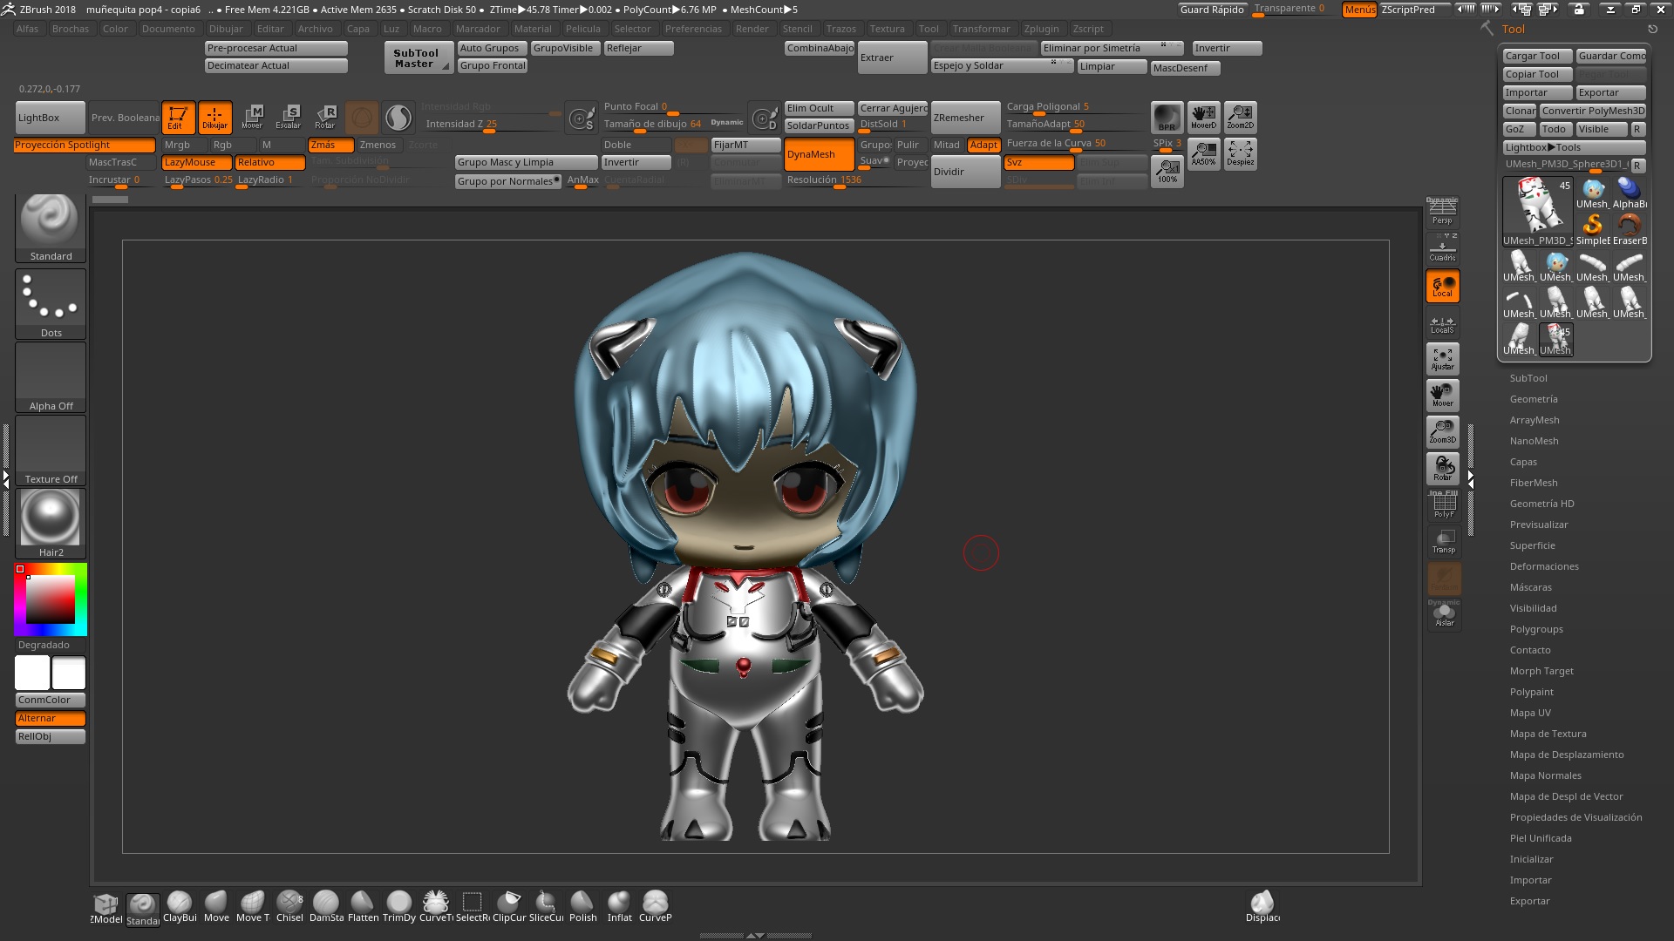Enable LazyMouse option
Screen dimensions: 1674x941
pos(197,162)
